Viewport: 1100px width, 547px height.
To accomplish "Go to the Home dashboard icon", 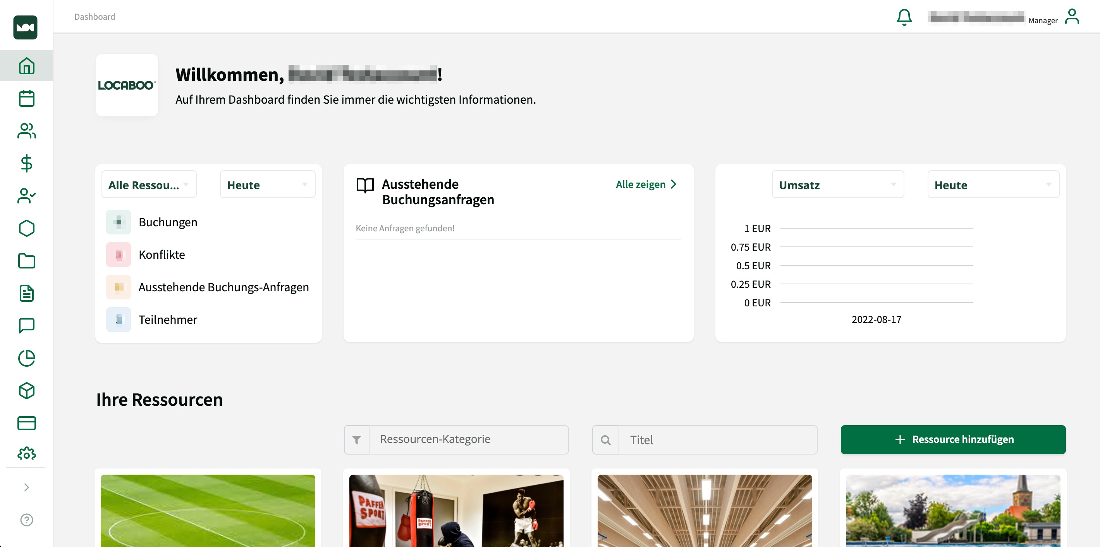I will (x=26, y=66).
